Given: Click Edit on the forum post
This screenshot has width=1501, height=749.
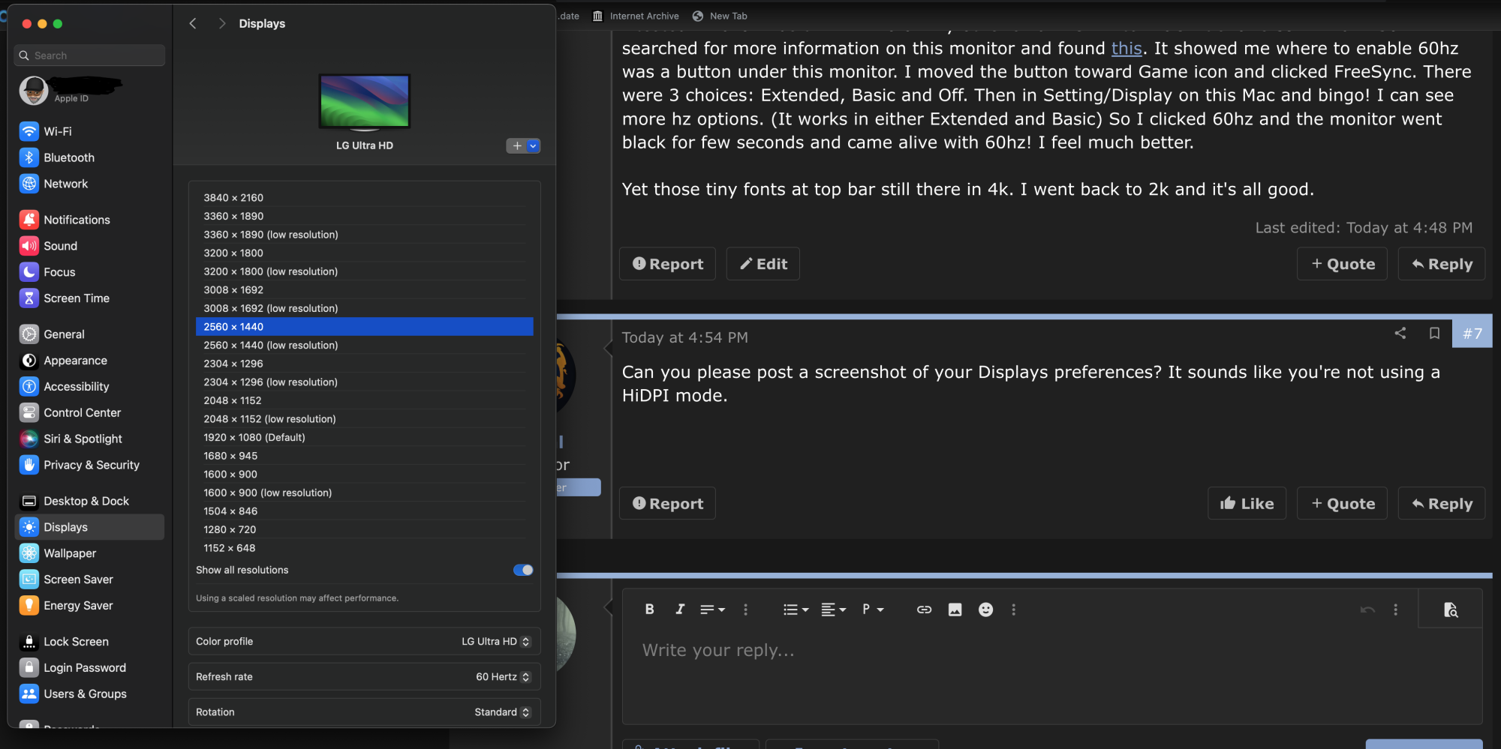Looking at the screenshot, I should pyautogui.click(x=763, y=264).
